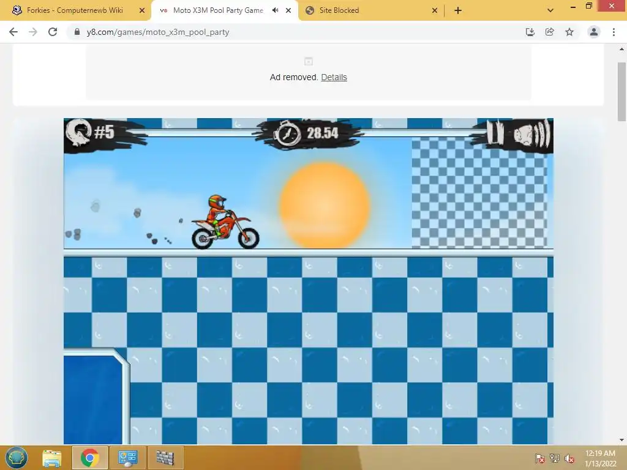Minimize the Chrome window
Screen dimensions: 627x470
click(573, 6)
